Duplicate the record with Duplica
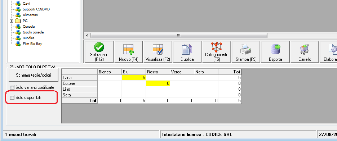337x141 pixels. [x=187, y=52]
